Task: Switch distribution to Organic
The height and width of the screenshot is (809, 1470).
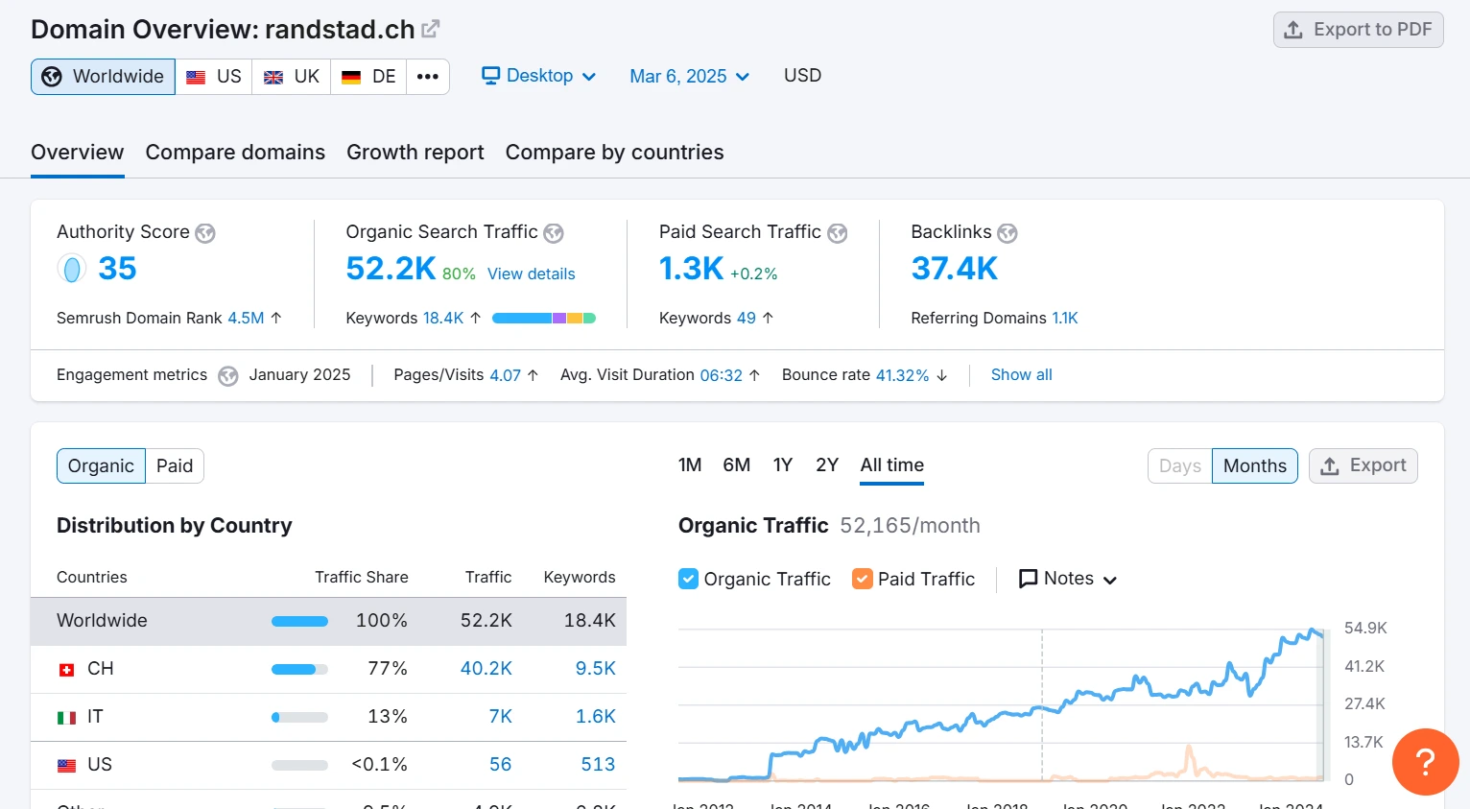Action: point(101,465)
